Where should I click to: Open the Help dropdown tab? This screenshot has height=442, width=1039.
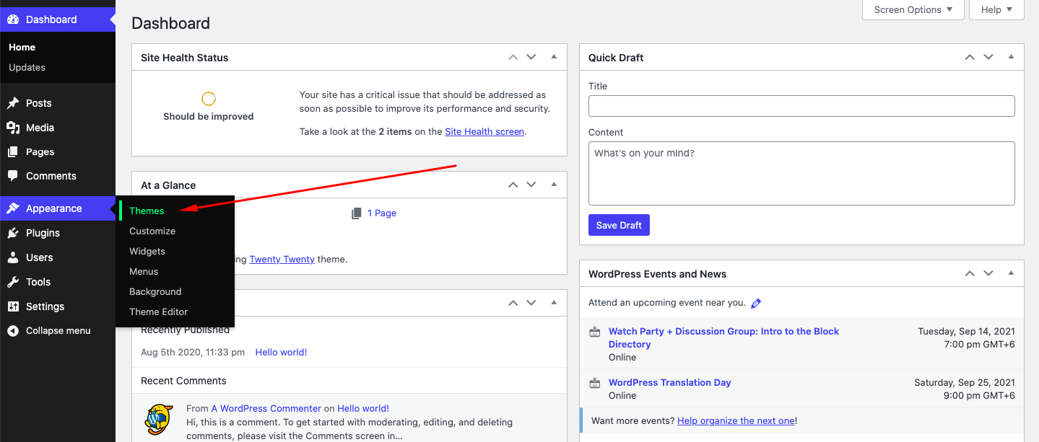(996, 9)
